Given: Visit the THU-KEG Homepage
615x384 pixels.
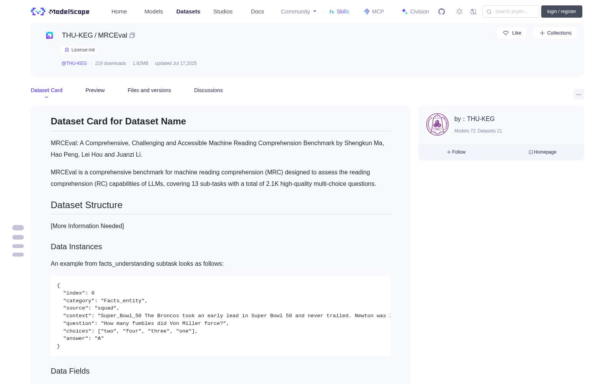Looking at the screenshot, I should pos(542,152).
